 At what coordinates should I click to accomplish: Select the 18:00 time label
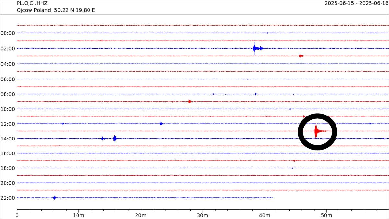pyautogui.click(x=8, y=168)
